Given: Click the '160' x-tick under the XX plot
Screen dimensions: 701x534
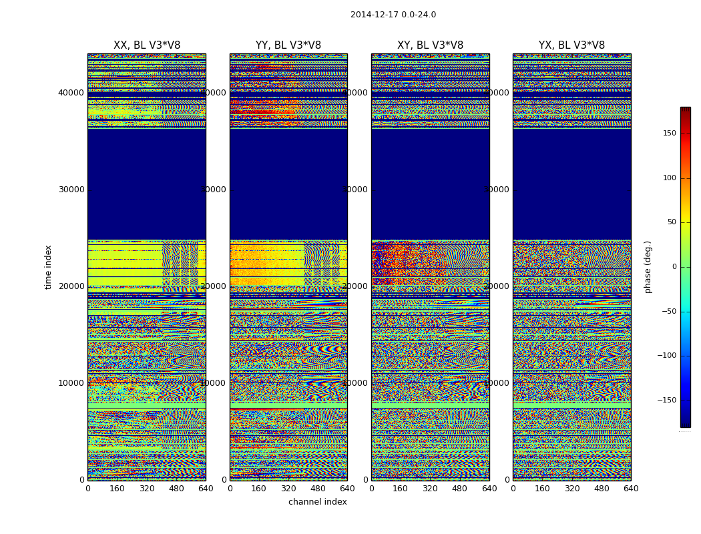Looking at the screenshot, I should click(117, 489).
